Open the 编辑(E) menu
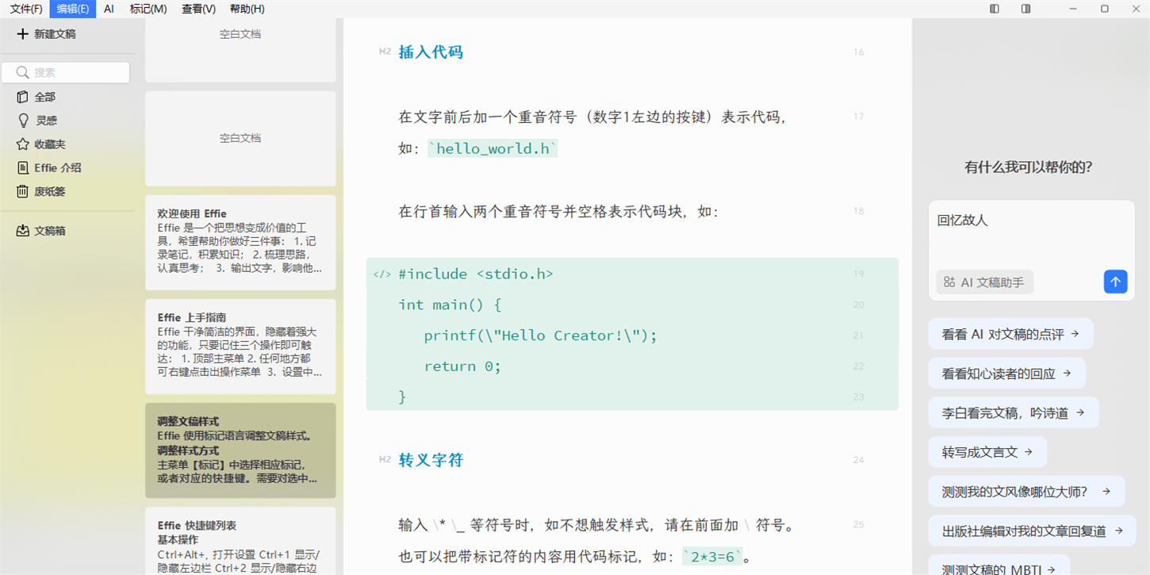Image resolution: width=1150 pixels, height=575 pixels. [x=72, y=9]
